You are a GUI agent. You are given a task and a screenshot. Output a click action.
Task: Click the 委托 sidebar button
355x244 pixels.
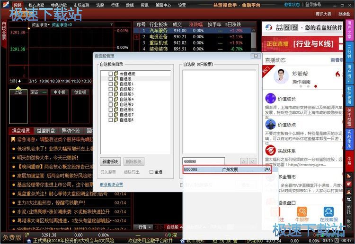pyautogui.click(x=349, y=210)
